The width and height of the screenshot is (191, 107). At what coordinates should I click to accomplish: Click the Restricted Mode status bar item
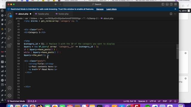16,101
